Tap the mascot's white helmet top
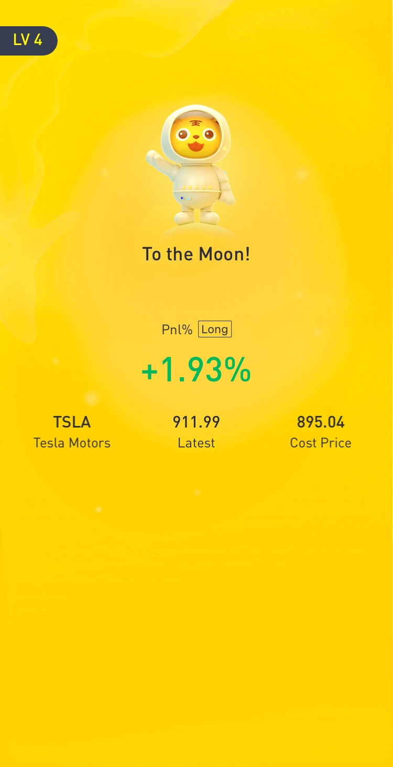The image size is (393, 767). coord(196,111)
